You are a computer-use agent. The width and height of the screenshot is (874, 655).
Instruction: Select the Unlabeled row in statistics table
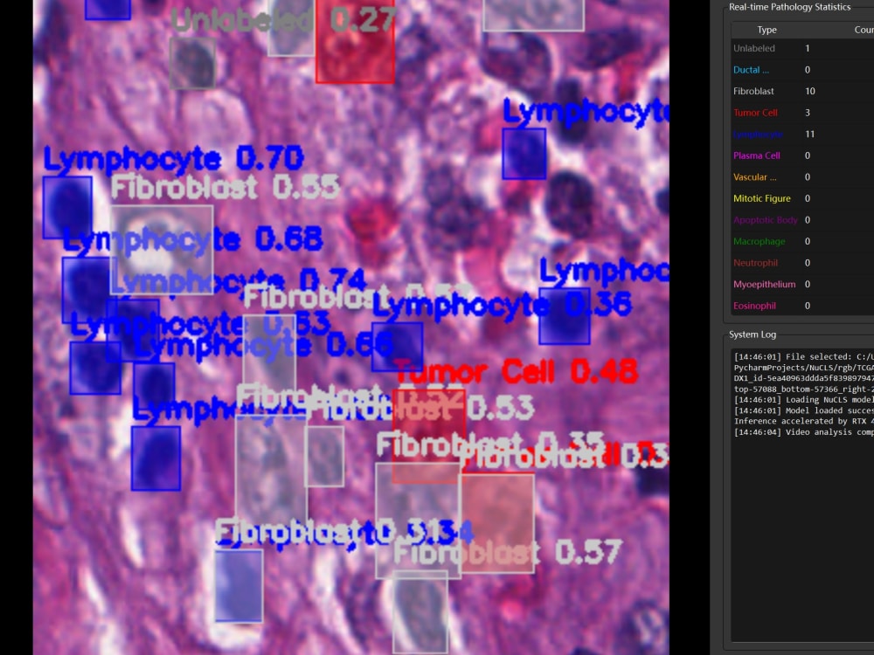[802, 48]
